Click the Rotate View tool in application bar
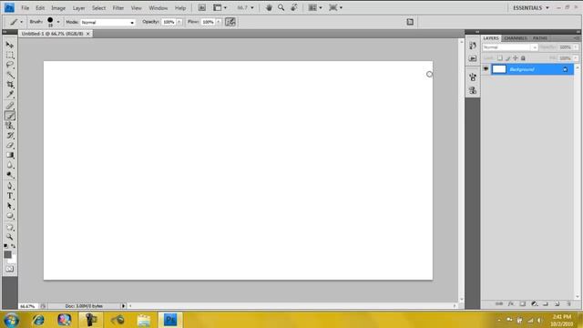This screenshot has height=328, width=583. pos(293,8)
